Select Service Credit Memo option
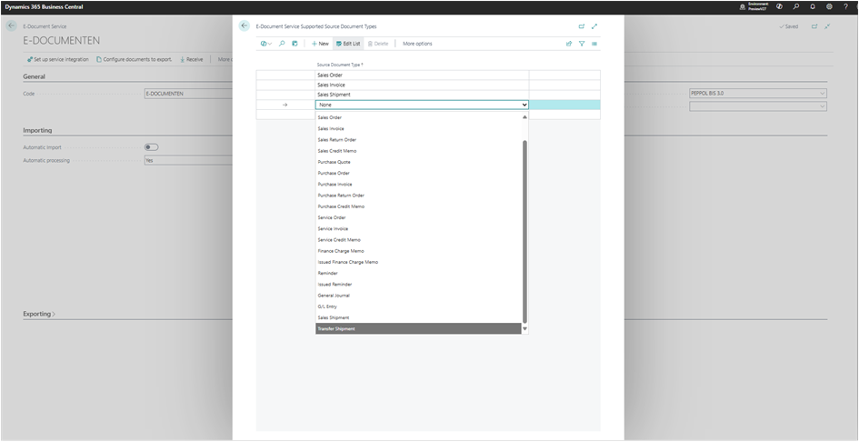 (418, 239)
